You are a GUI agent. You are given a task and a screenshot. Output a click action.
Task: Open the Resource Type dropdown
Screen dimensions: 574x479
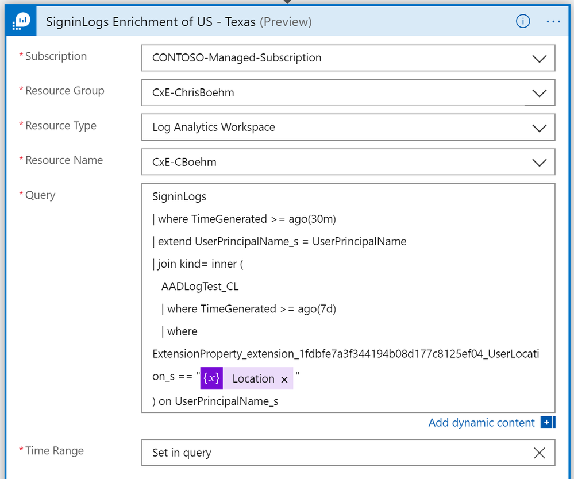tap(539, 128)
